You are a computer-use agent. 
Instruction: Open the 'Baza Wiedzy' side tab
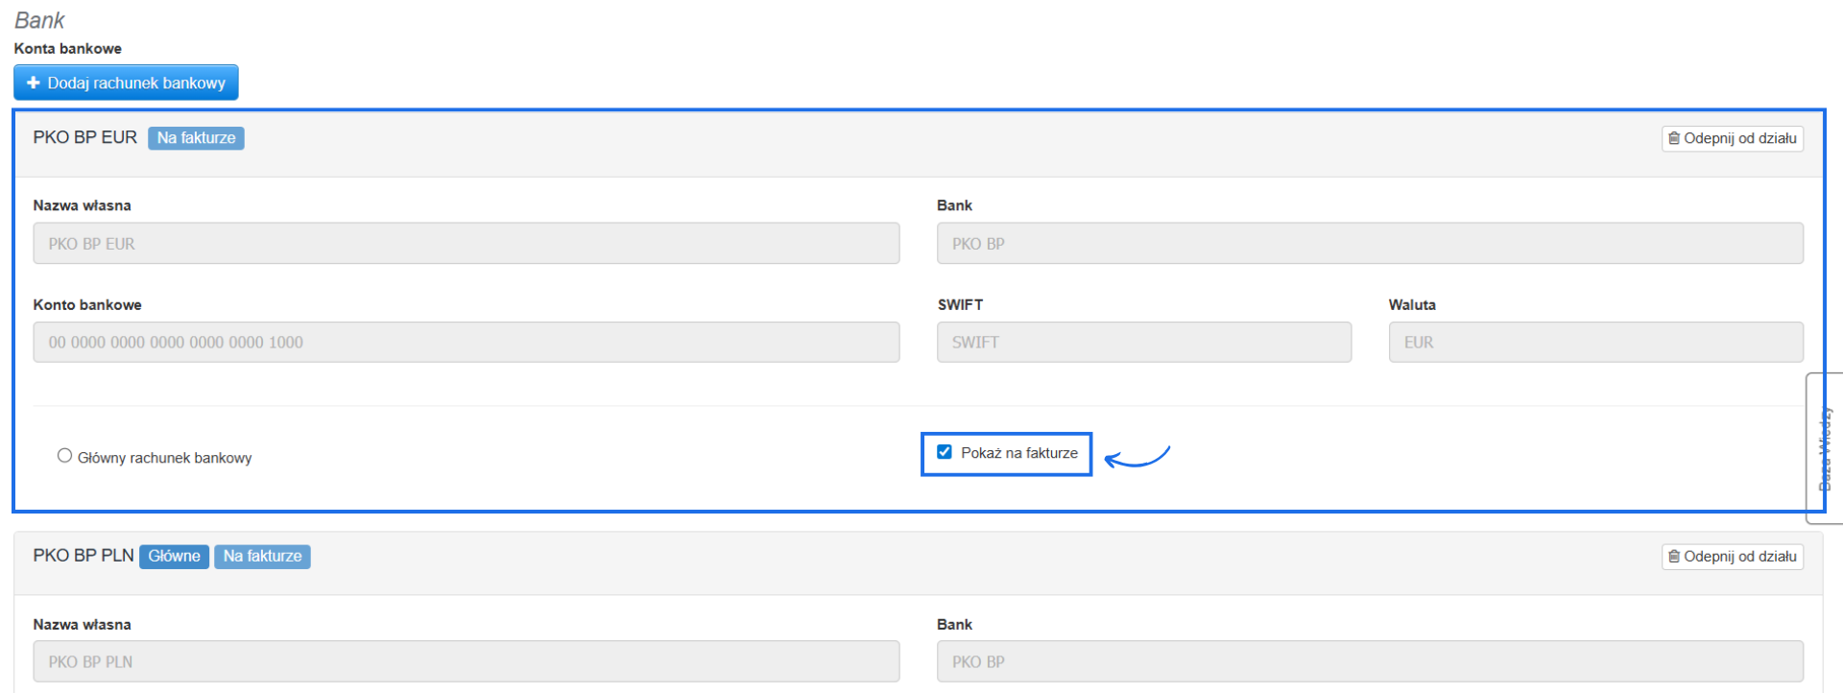1825,448
